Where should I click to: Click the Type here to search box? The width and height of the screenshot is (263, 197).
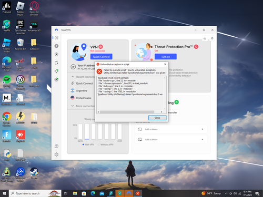click(x=35, y=193)
